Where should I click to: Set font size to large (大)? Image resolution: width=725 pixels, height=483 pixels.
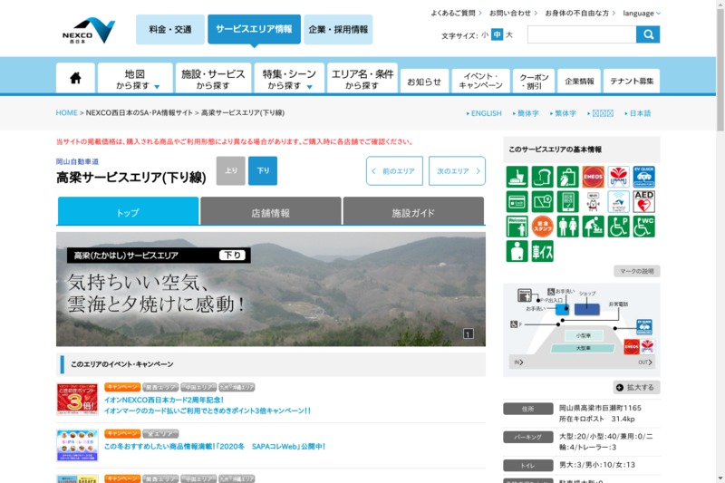coord(509,35)
